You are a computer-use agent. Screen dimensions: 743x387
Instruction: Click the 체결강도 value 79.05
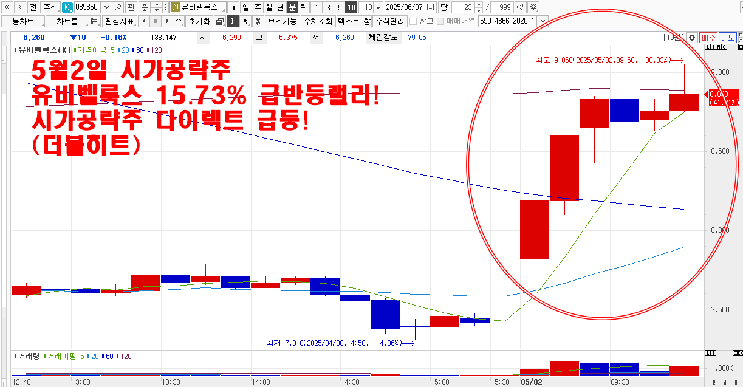417,38
